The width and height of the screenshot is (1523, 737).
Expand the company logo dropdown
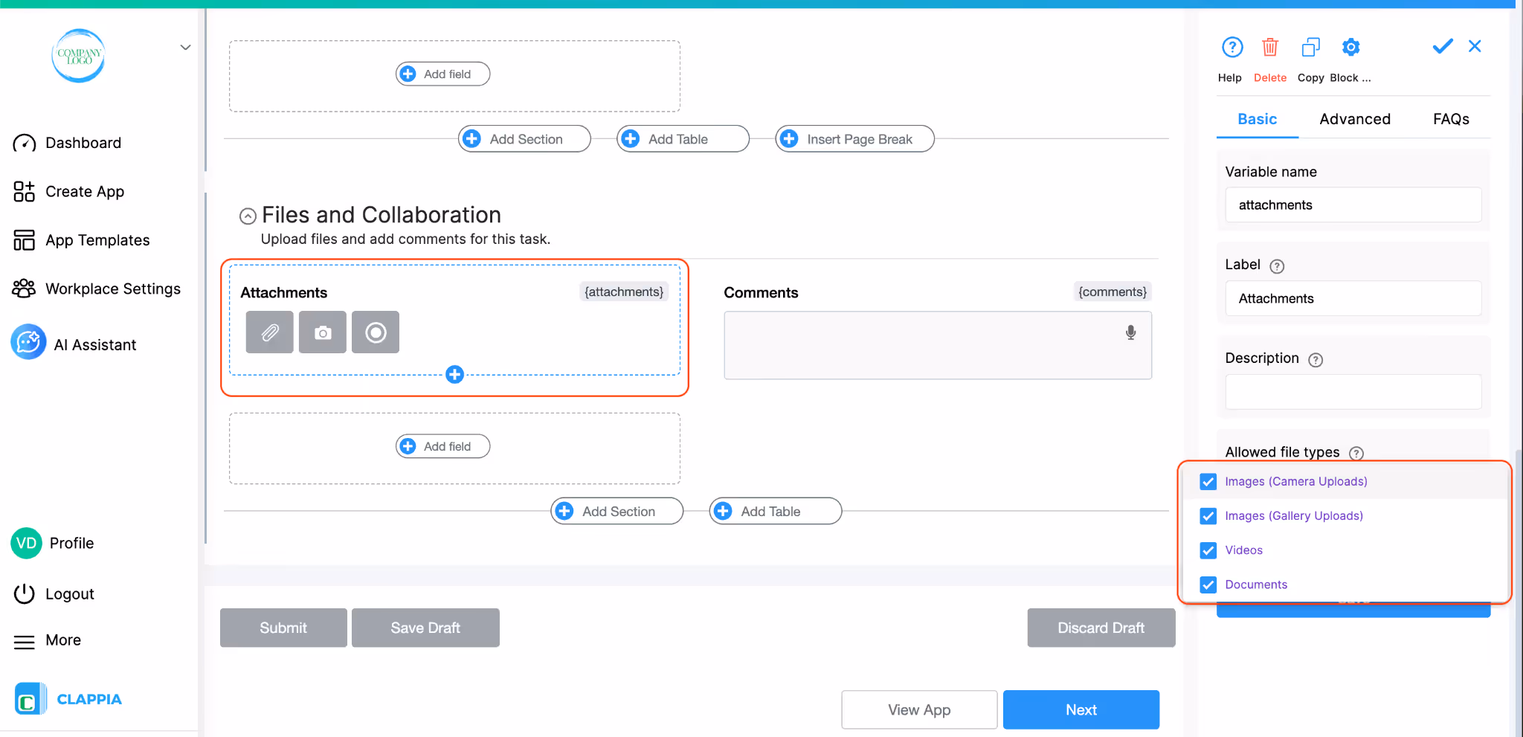[x=185, y=47]
